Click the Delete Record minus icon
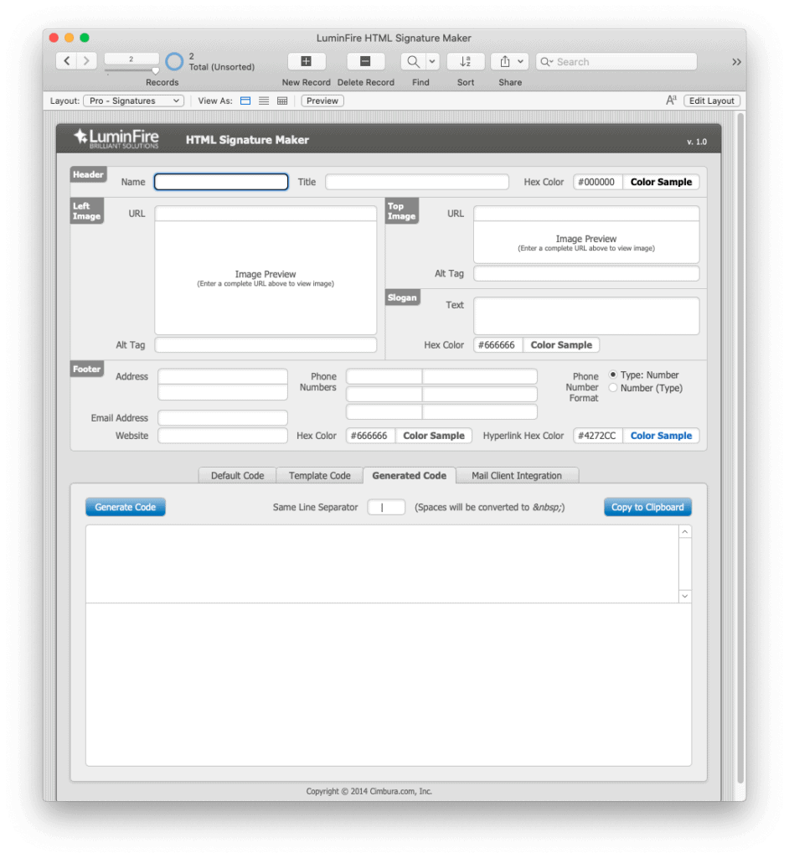 pyautogui.click(x=365, y=61)
